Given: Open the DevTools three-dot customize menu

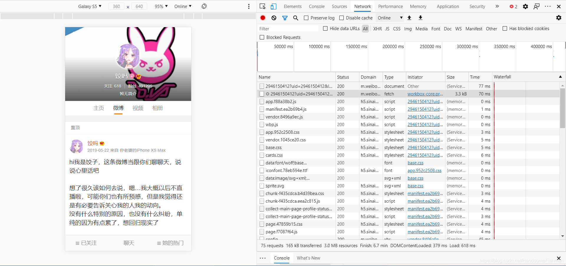Looking at the screenshot, I should 548,6.
